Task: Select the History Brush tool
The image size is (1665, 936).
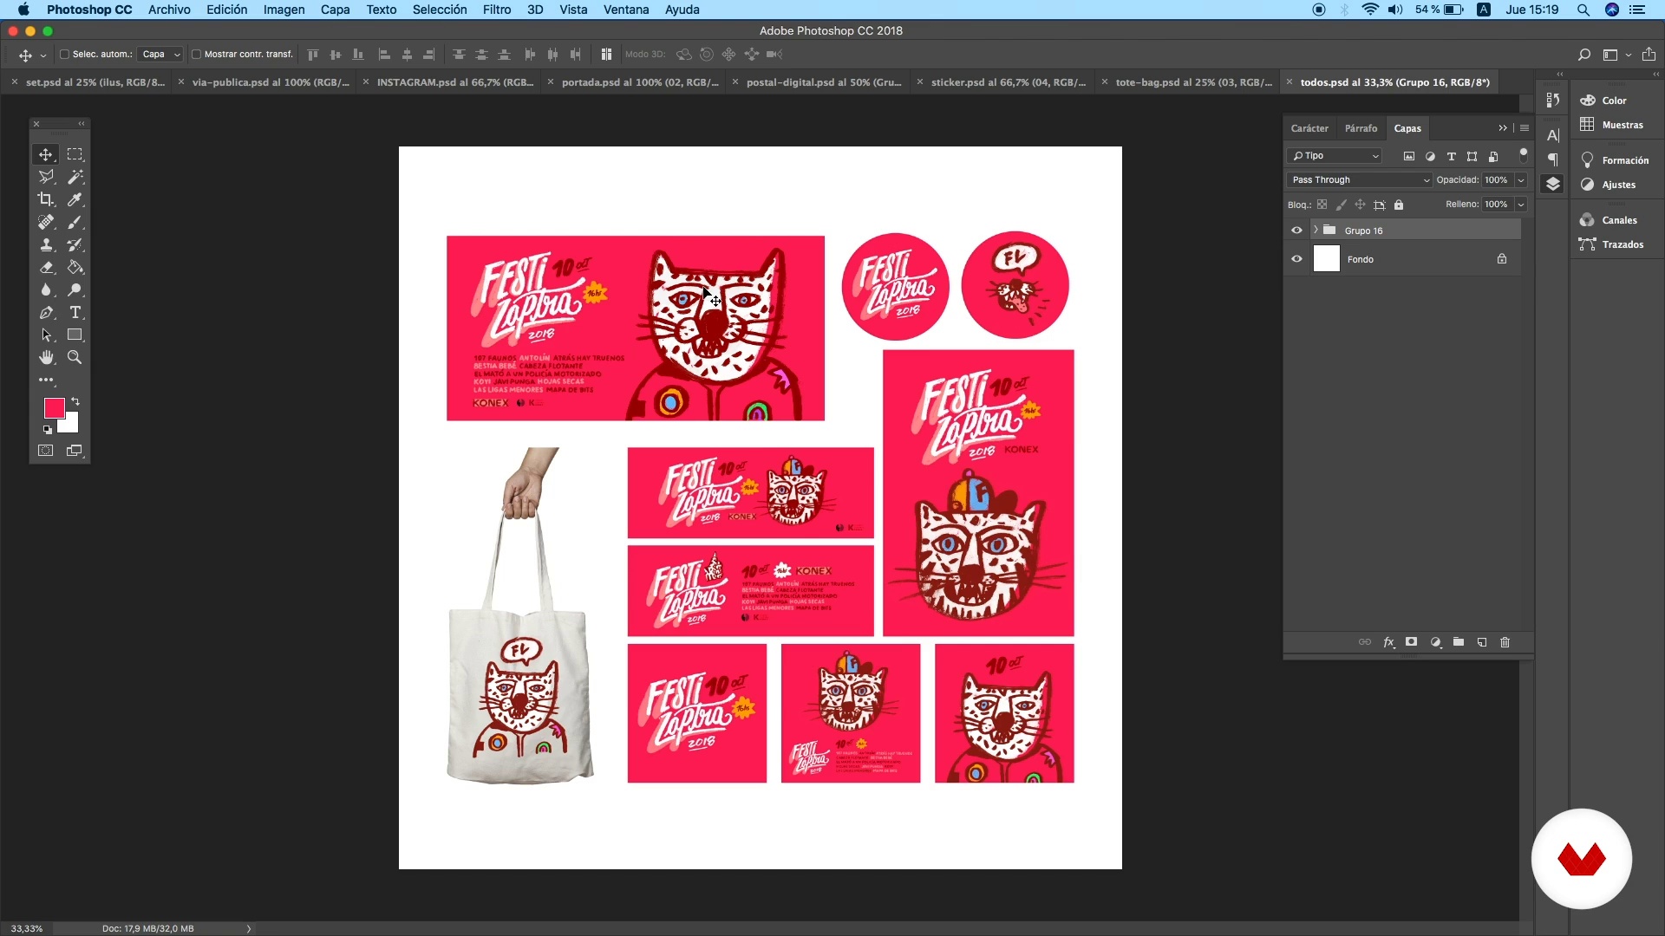Action: 75,244
